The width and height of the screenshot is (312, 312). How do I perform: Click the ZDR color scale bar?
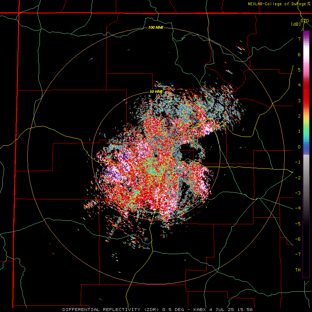(x=306, y=154)
